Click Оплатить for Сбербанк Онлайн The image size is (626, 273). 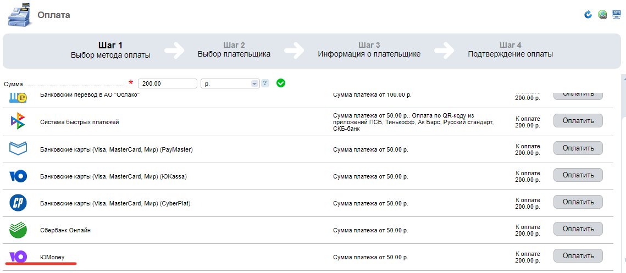[x=578, y=229]
